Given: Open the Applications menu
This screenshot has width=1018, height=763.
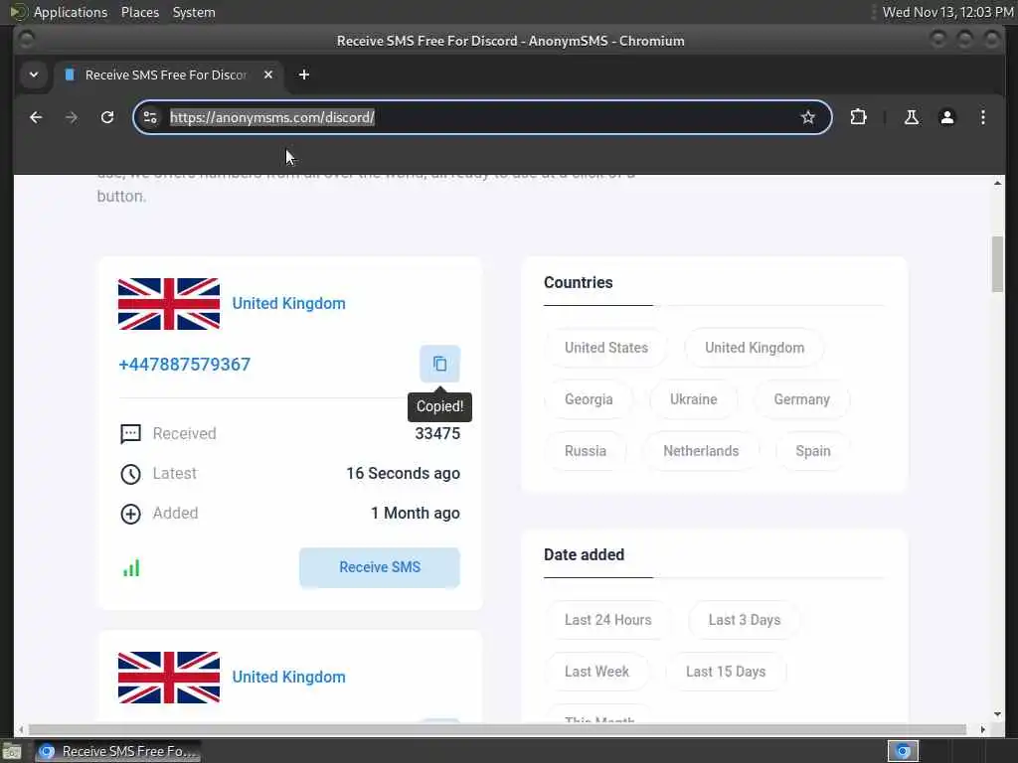Looking at the screenshot, I should 71,12.
